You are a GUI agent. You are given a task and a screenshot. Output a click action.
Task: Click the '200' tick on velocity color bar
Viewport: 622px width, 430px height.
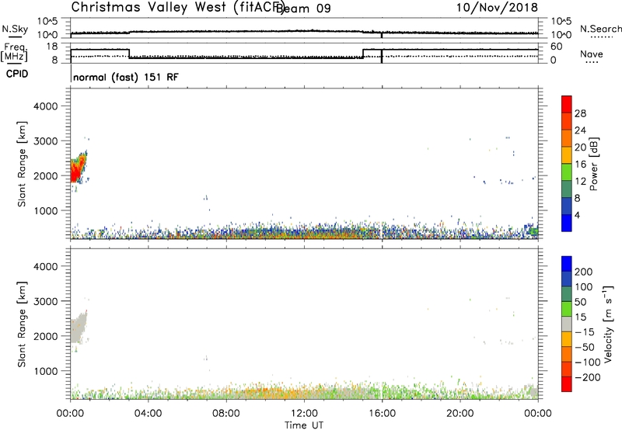click(x=584, y=272)
